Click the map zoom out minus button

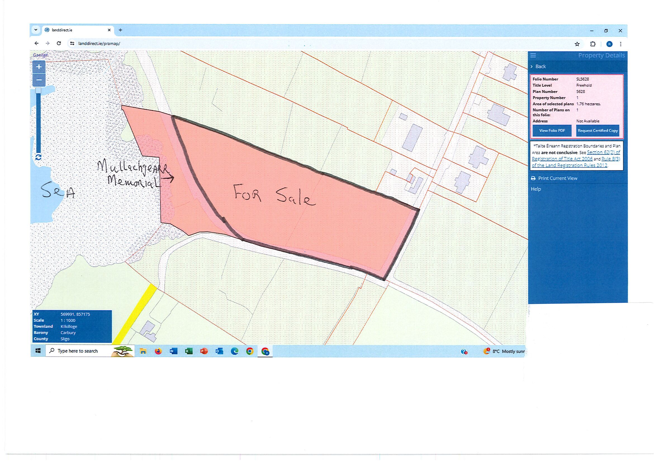39,80
